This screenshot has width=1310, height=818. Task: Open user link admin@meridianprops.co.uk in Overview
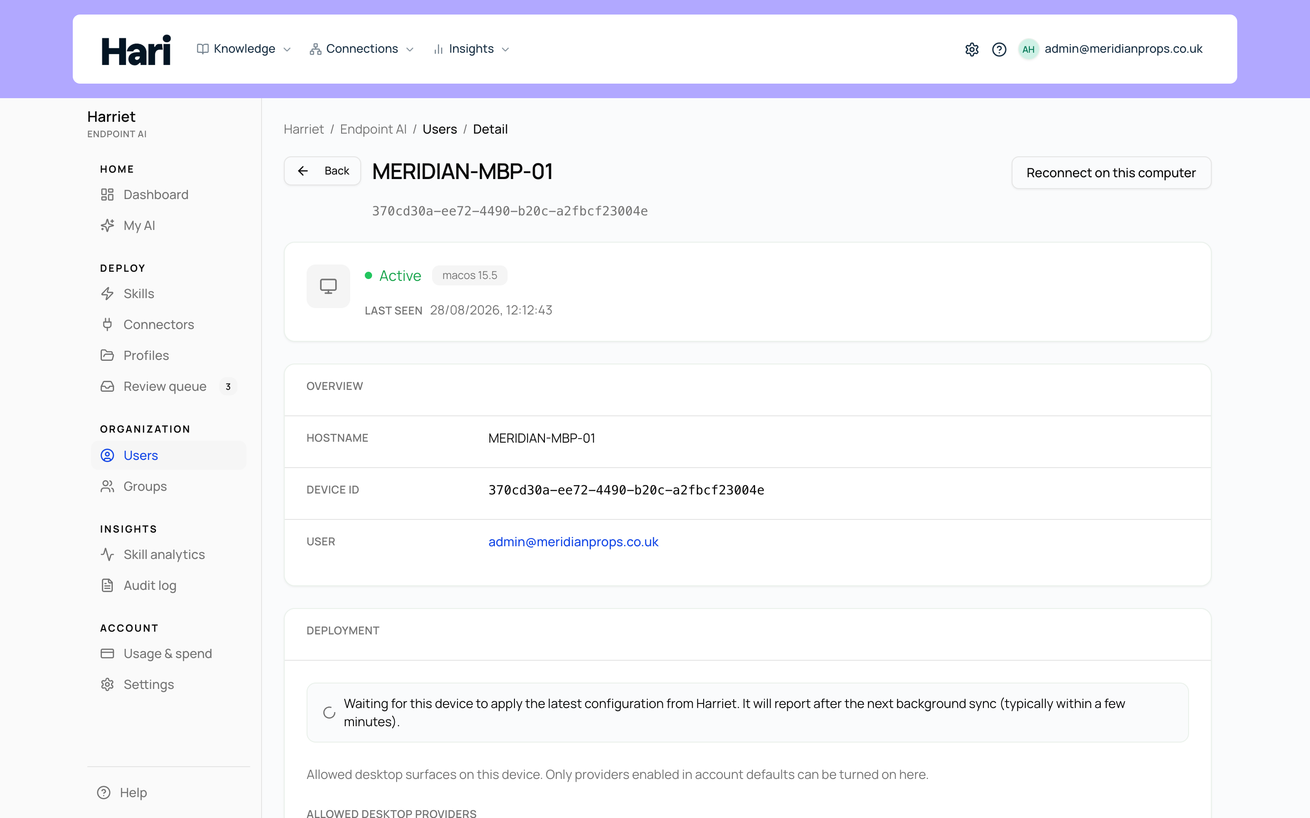(x=573, y=542)
